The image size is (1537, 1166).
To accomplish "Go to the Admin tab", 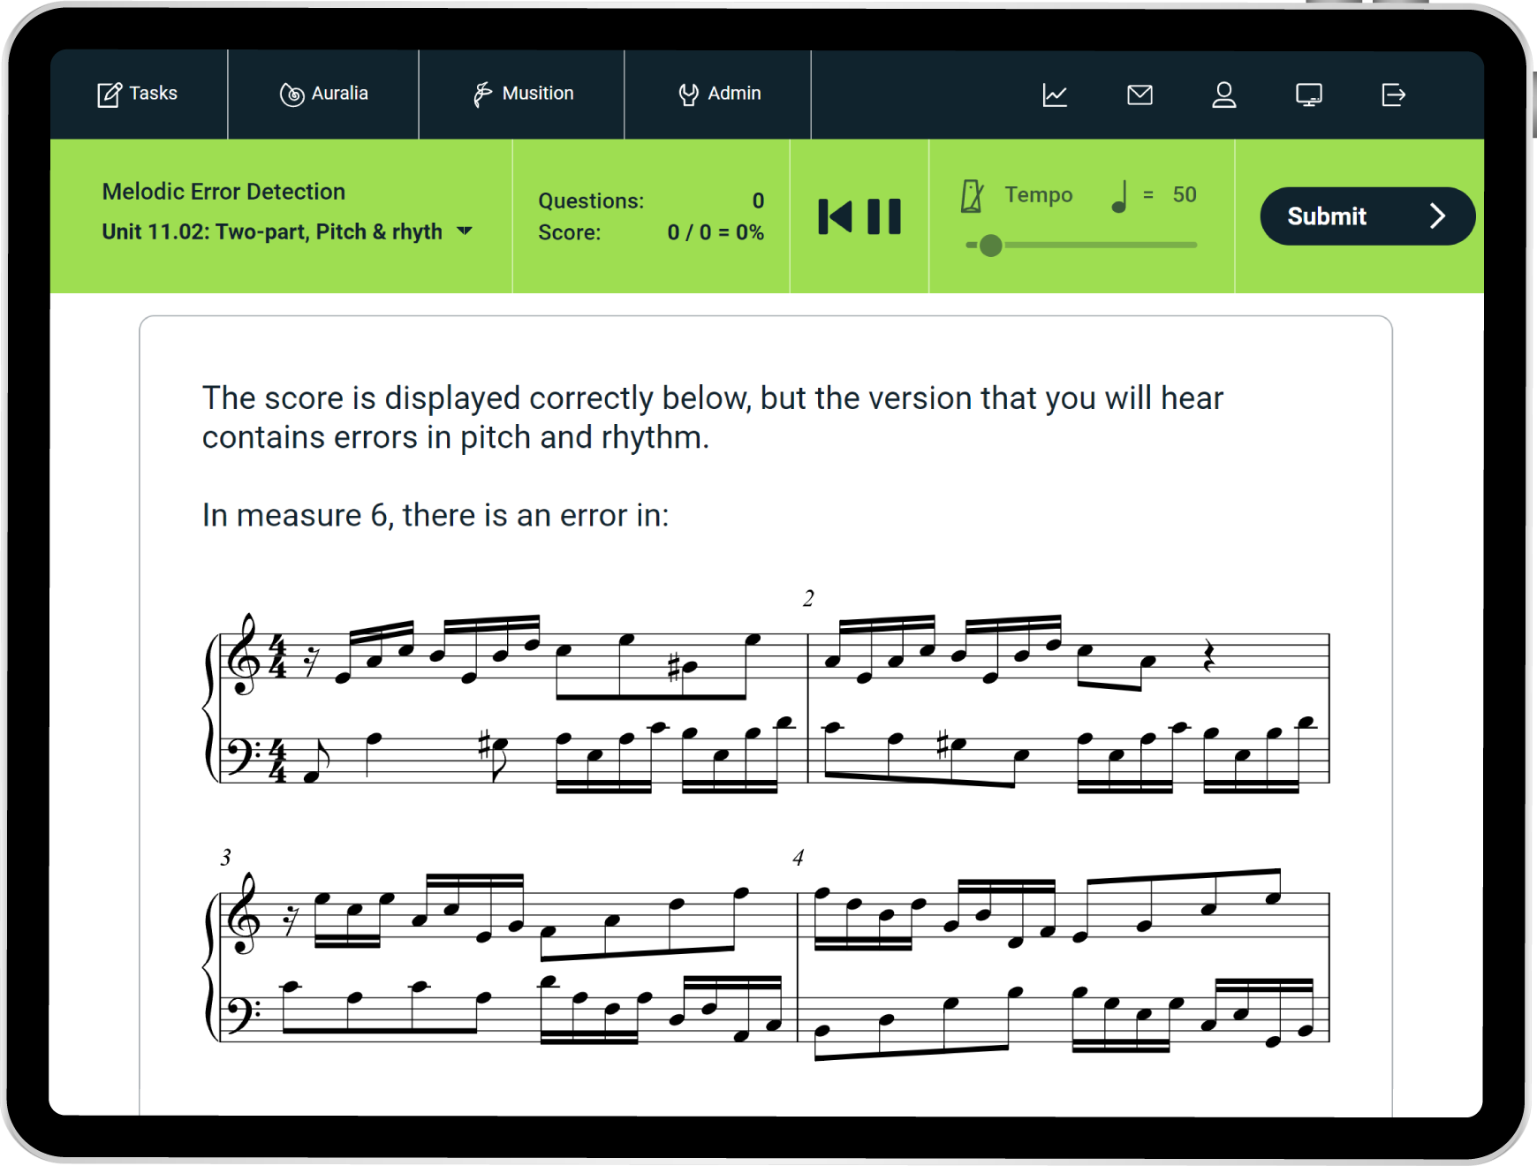I will pos(718,94).
